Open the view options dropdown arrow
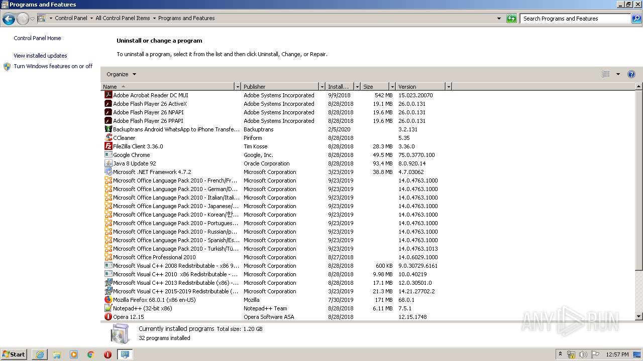Screen dimensions: 643x361 pos(618,74)
